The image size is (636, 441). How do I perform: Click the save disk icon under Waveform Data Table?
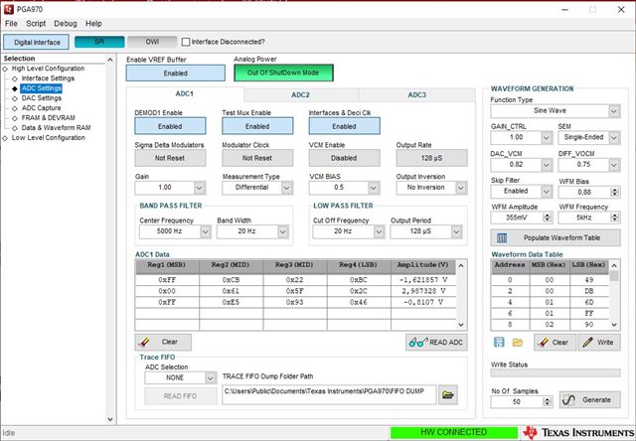coord(499,342)
